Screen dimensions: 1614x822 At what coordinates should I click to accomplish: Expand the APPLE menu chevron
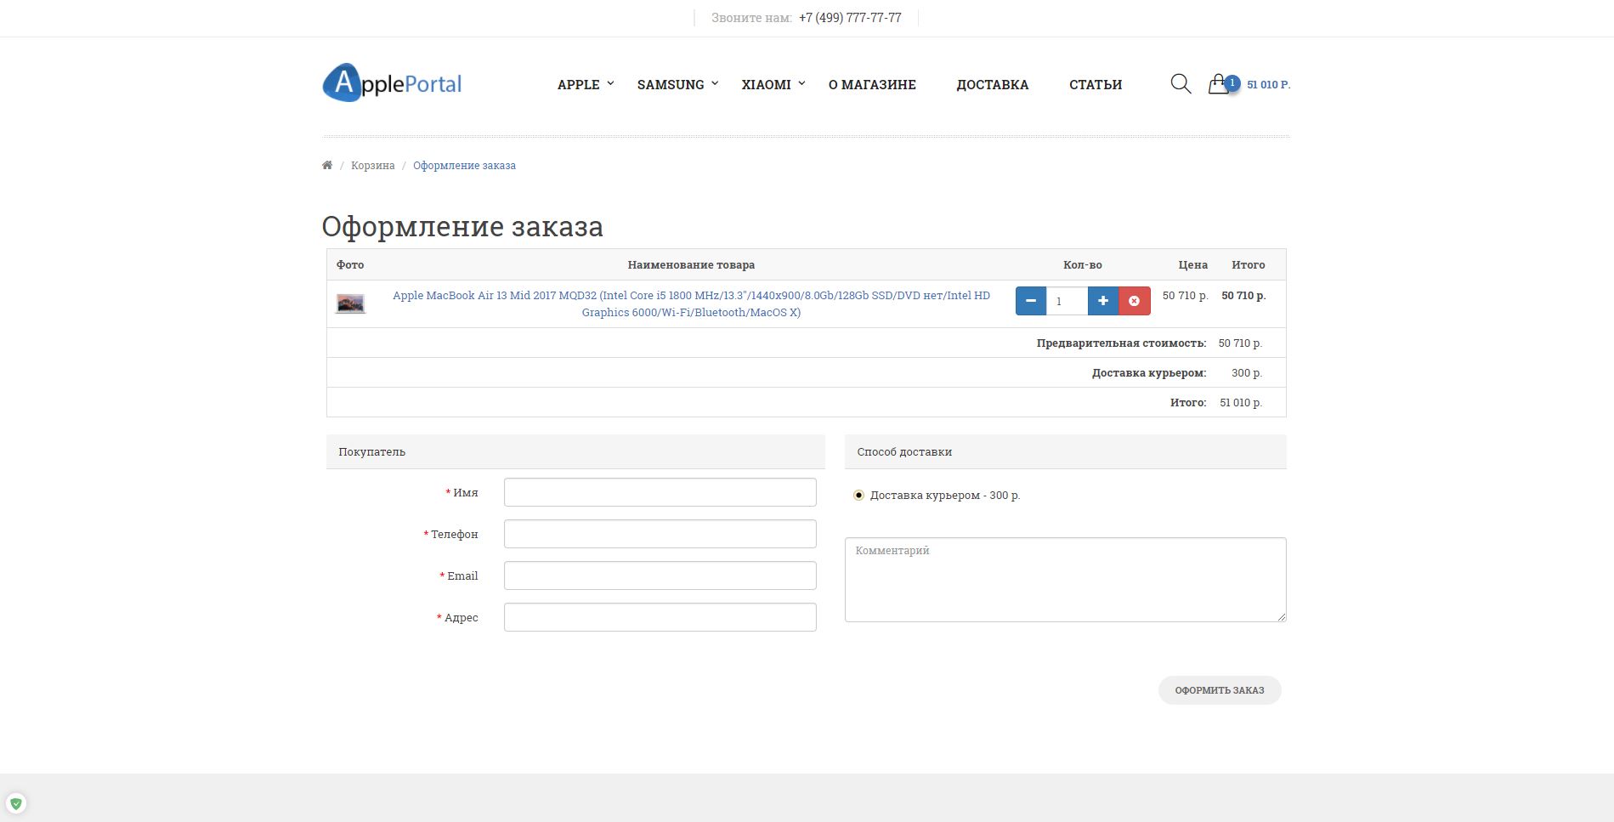pyautogui.click(x=610, y=83)
